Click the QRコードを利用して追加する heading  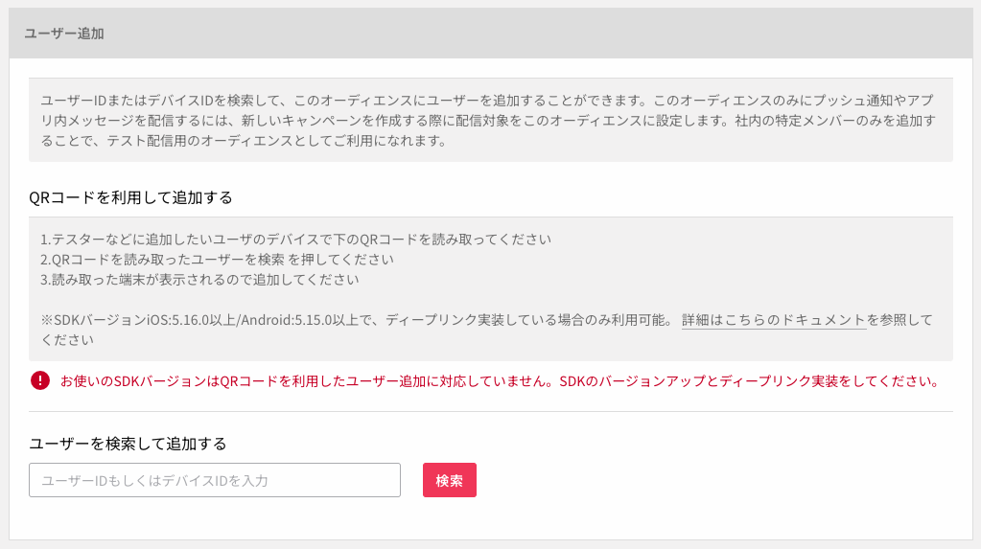click(130, 197)
